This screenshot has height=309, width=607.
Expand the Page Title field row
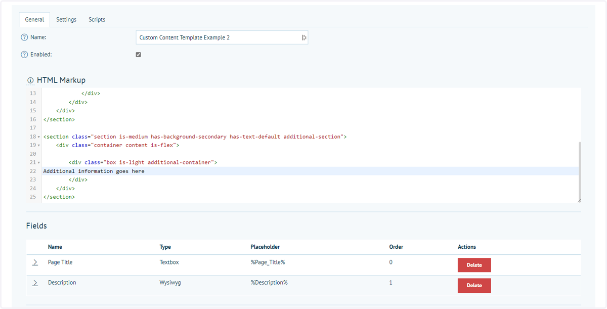point(35,262)
